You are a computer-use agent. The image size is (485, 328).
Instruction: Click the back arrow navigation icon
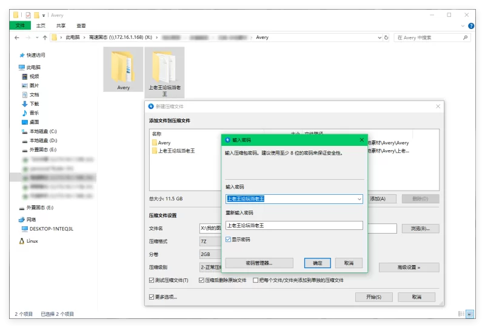coord(17,38)
